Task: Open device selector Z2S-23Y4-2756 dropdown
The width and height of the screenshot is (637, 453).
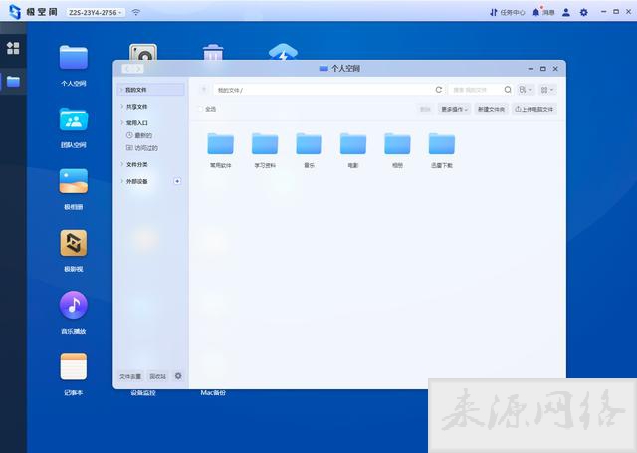Action: click(x=96, y=12)
